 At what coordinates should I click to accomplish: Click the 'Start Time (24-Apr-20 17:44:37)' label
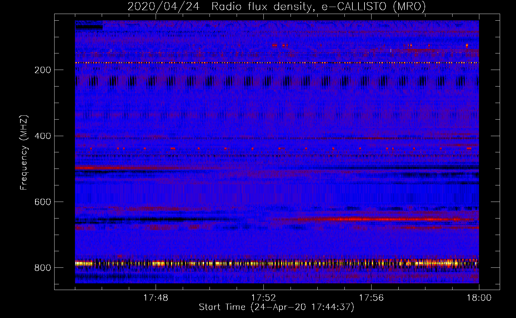pos(276,307)
